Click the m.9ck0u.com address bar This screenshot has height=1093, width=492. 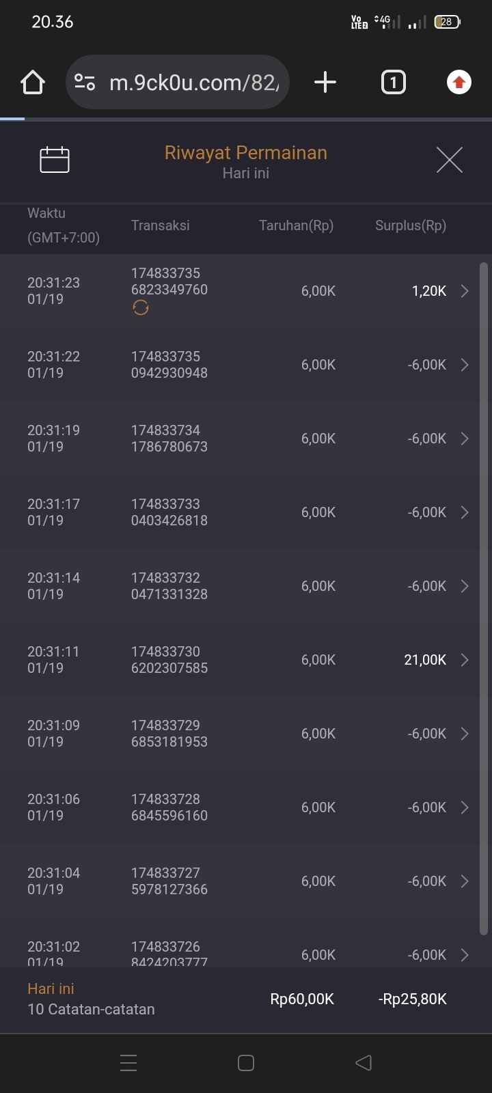click(x=194, y=83)
